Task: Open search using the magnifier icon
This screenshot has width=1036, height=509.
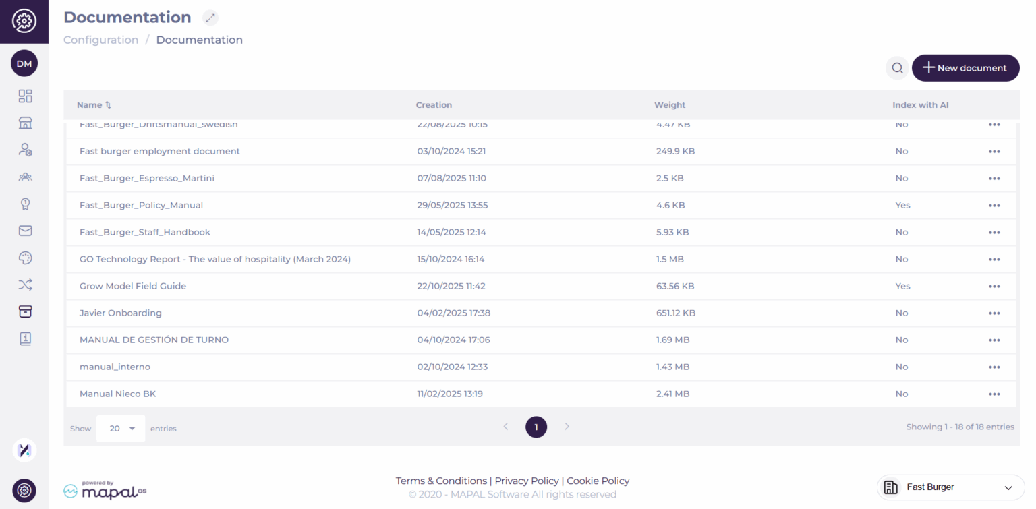Action: (x=897, y=67)
